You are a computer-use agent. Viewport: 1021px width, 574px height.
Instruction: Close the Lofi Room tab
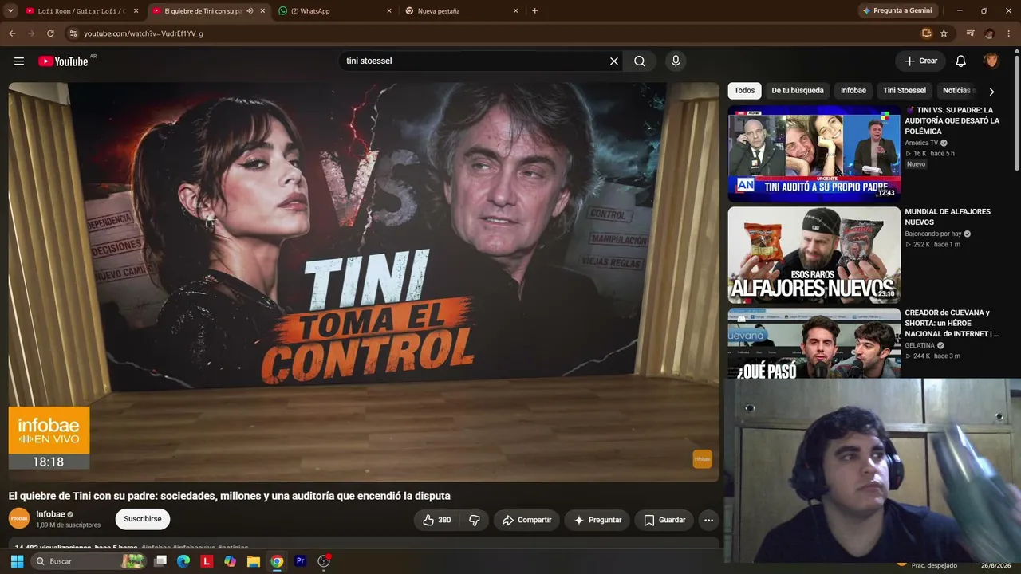[x=136, y=11]
